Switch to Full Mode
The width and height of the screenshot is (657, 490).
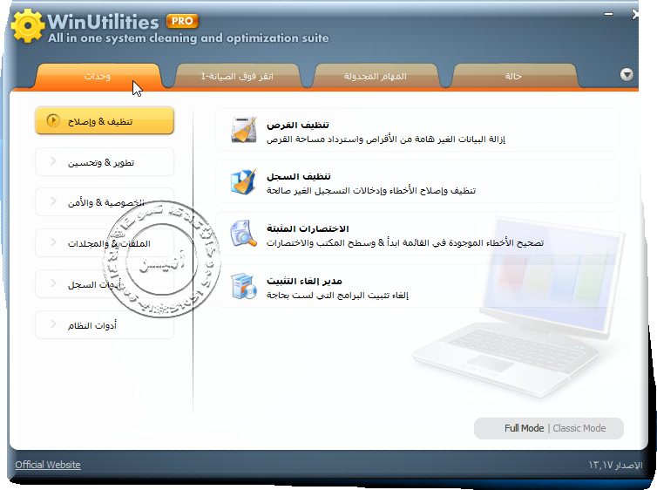524,428
